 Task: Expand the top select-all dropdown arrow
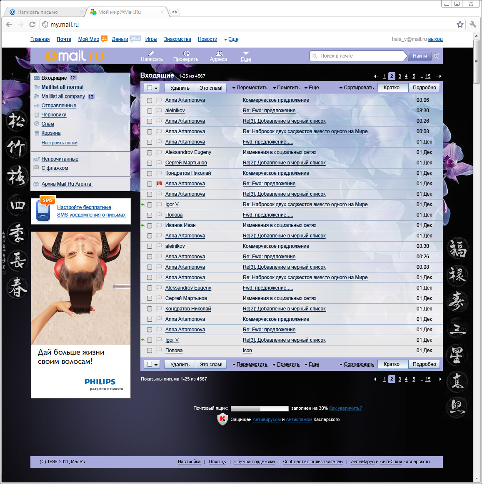(156, 88)
